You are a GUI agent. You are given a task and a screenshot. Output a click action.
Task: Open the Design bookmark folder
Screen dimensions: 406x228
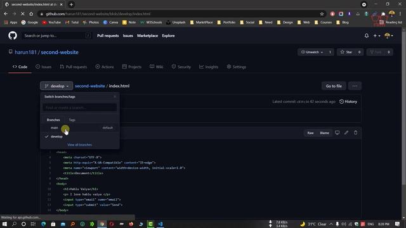(285, 23)
